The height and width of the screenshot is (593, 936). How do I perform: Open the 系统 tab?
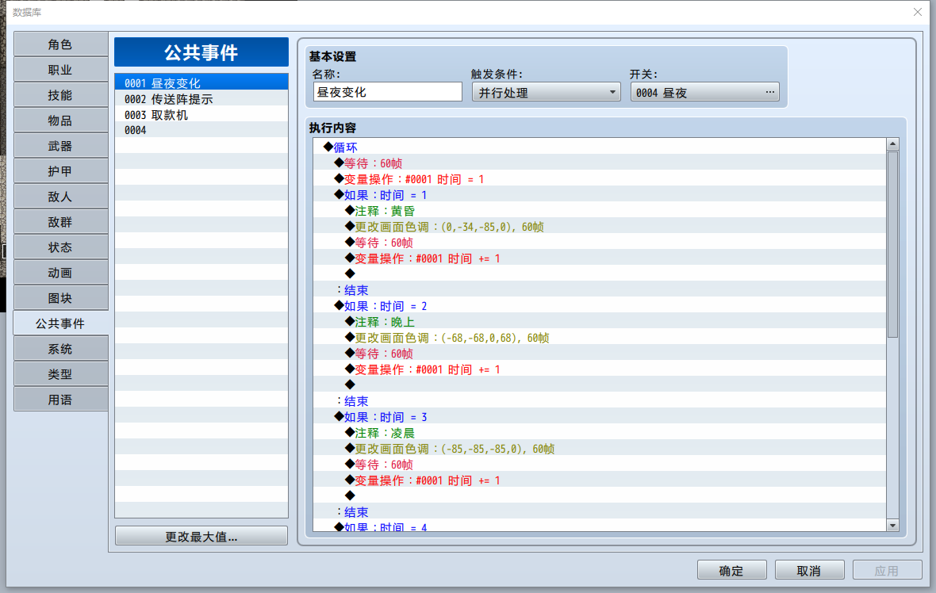pos(60,349)
